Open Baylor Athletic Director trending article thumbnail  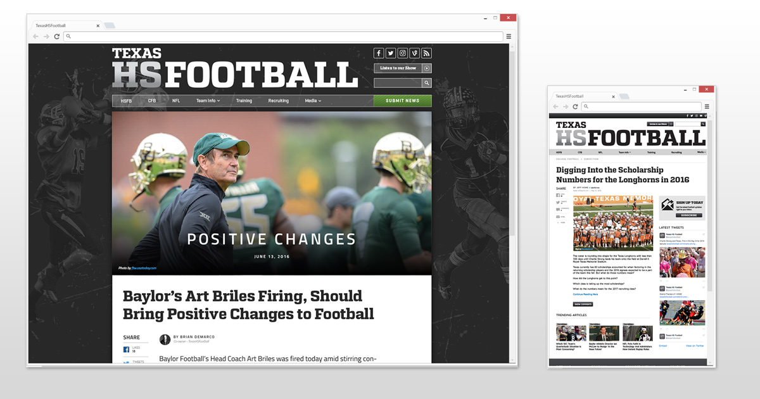click(604, 333)
